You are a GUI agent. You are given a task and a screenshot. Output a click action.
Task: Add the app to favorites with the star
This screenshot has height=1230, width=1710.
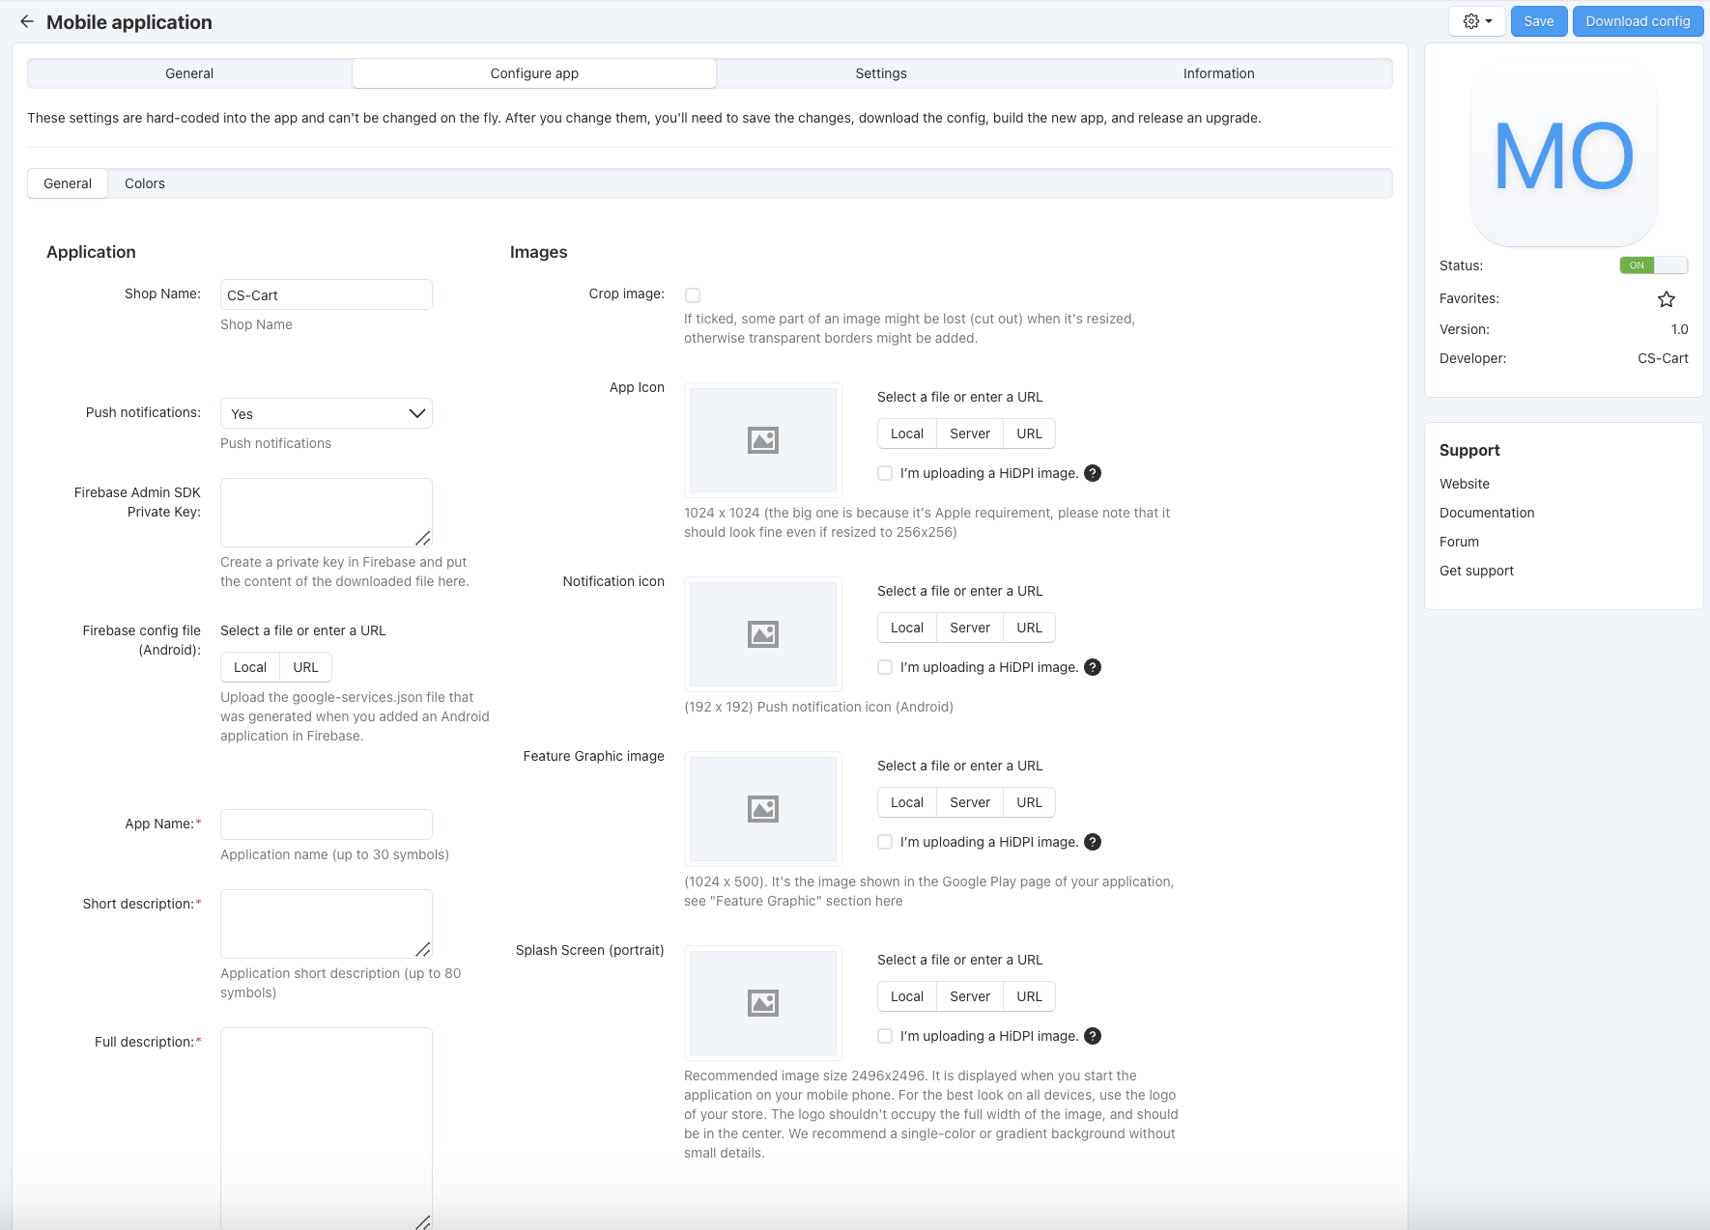point(1667,299)
